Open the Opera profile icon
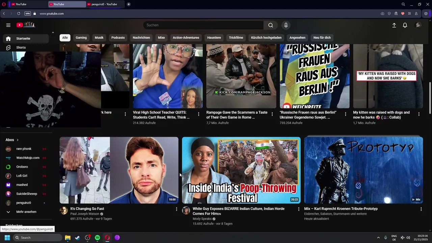The width and height of the screenshot is (432, 243). (x=416, y=13)
